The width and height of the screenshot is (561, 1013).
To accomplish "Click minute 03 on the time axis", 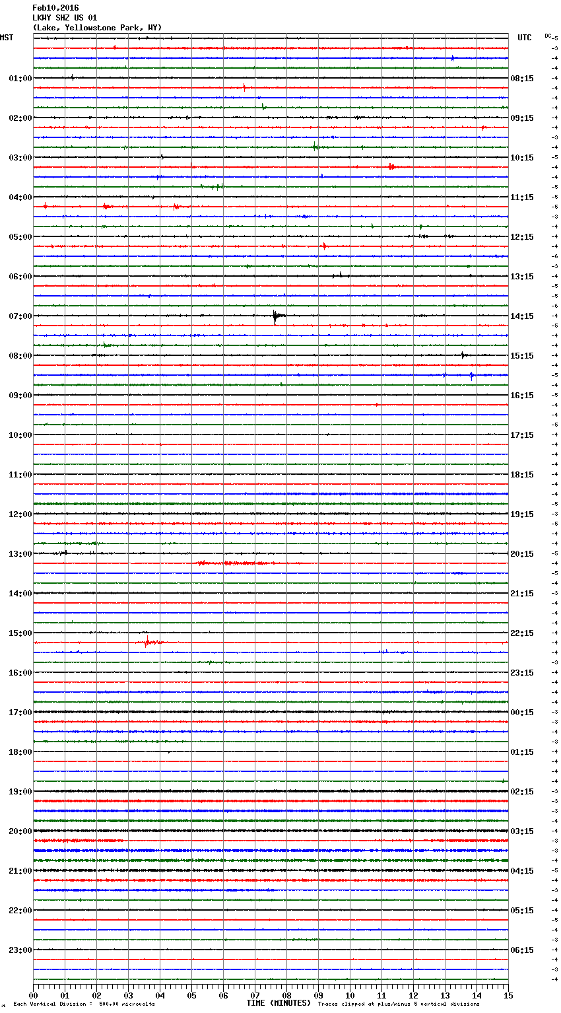I will tap(128, 995).
